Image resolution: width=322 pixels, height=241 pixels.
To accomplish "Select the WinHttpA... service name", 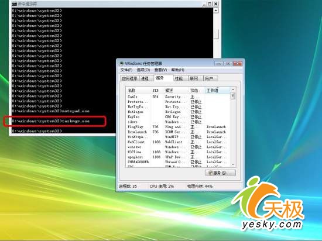I will click(x=138, y=137).
